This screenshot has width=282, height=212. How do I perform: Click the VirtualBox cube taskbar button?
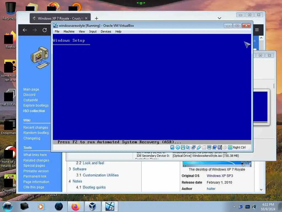click(x=93, y=206)
